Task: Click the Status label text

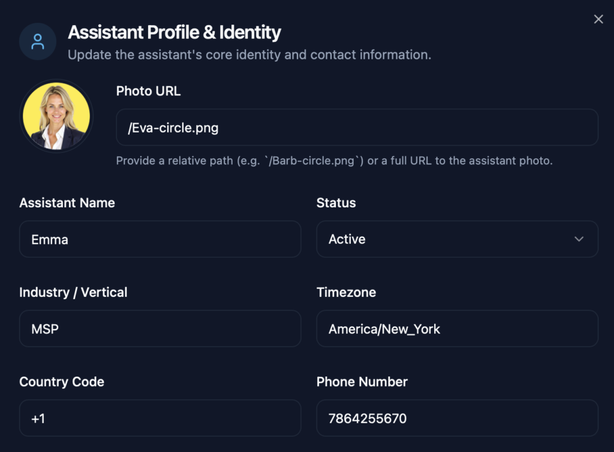Action: (x=336, y=203)
